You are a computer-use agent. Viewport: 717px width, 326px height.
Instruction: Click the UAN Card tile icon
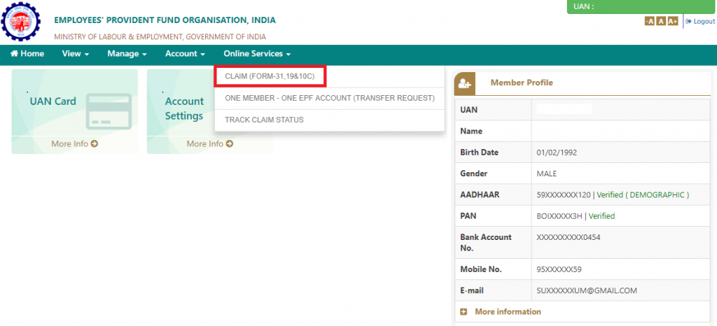(103, 111)
